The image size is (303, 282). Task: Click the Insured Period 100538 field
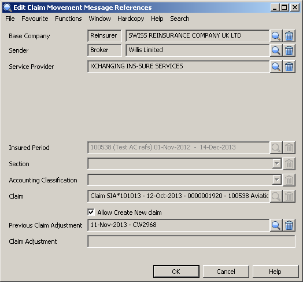click(x=178, y=148)
